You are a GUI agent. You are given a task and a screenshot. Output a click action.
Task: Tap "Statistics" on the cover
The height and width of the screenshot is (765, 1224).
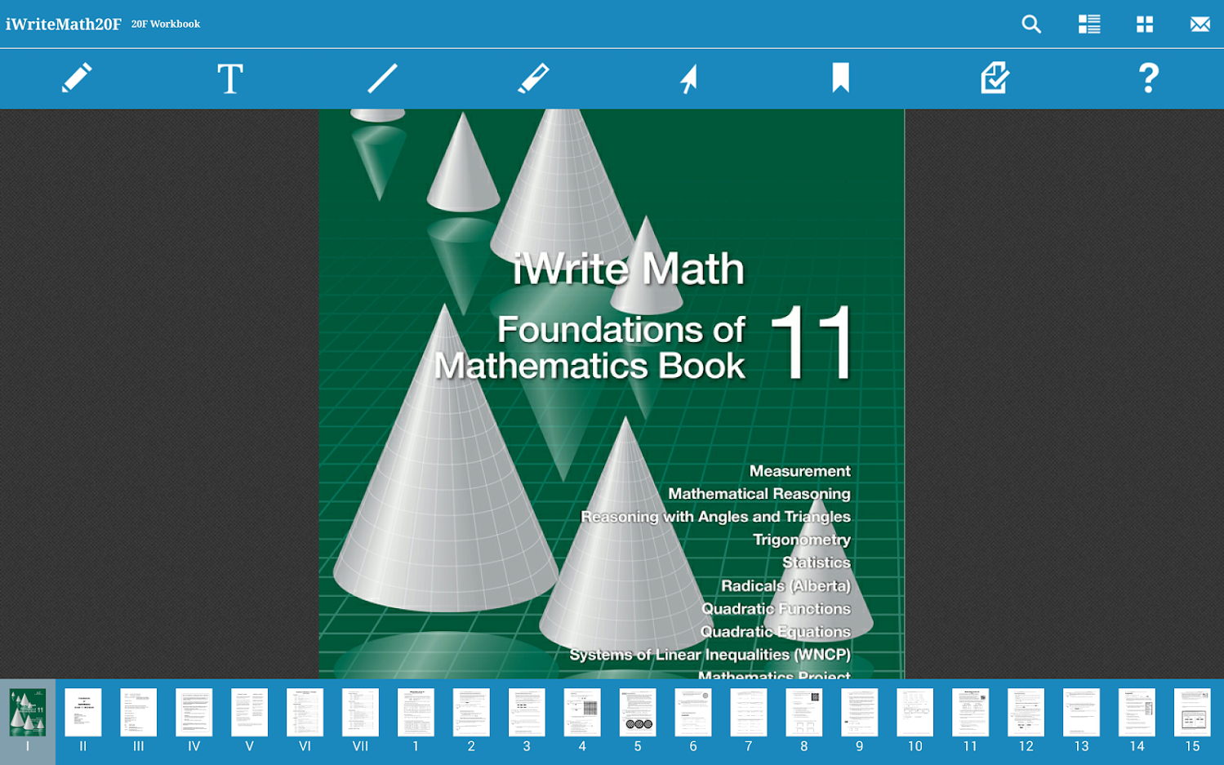[817, 563]
